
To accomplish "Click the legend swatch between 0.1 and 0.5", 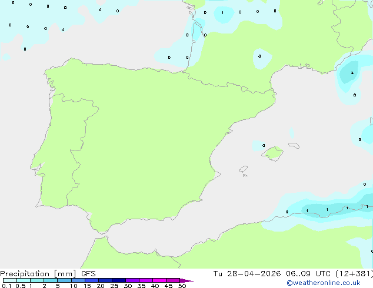I will 10,280.
